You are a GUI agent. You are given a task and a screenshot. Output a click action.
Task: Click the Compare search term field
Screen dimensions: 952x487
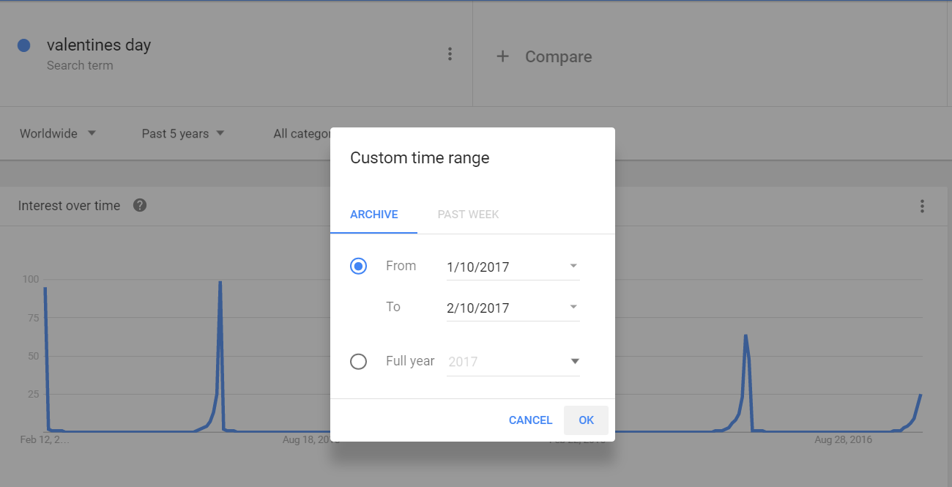click(x=558, y=56)
